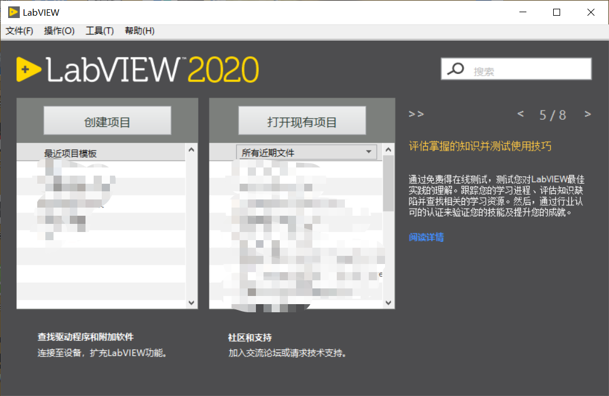Go to the previous tip with the < arrow
Screen dimensions: 609x396
[x=521, y=114]
